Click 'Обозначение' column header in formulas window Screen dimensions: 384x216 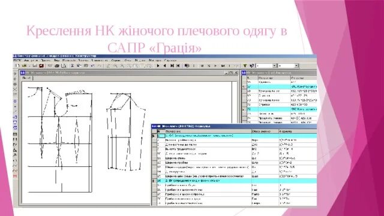[265, 131]
